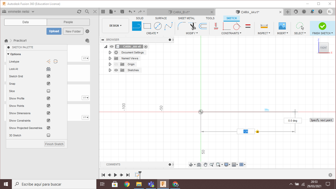Screen dimensions: 336x189
Task: Open the Job Status clock icon
Action: (x=304, y=11)
